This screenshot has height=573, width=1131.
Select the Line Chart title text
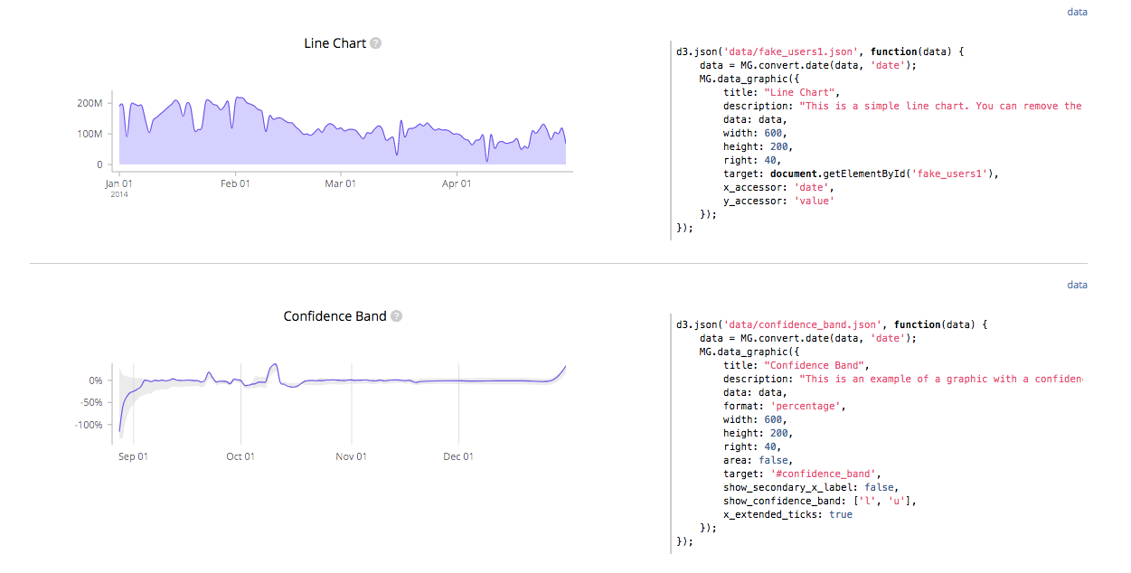tap(335, 42)
